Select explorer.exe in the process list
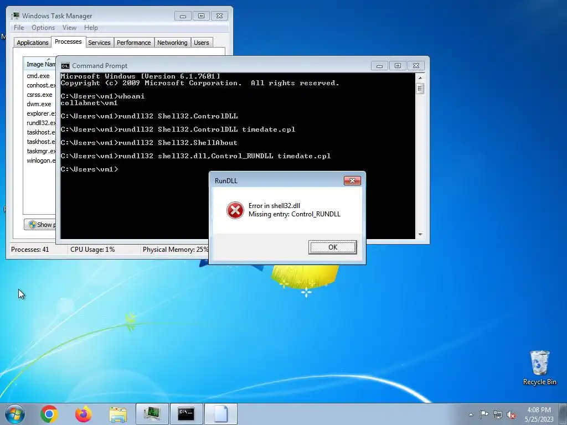Screen dimensions: 567x425 click(x=41, y=113)
